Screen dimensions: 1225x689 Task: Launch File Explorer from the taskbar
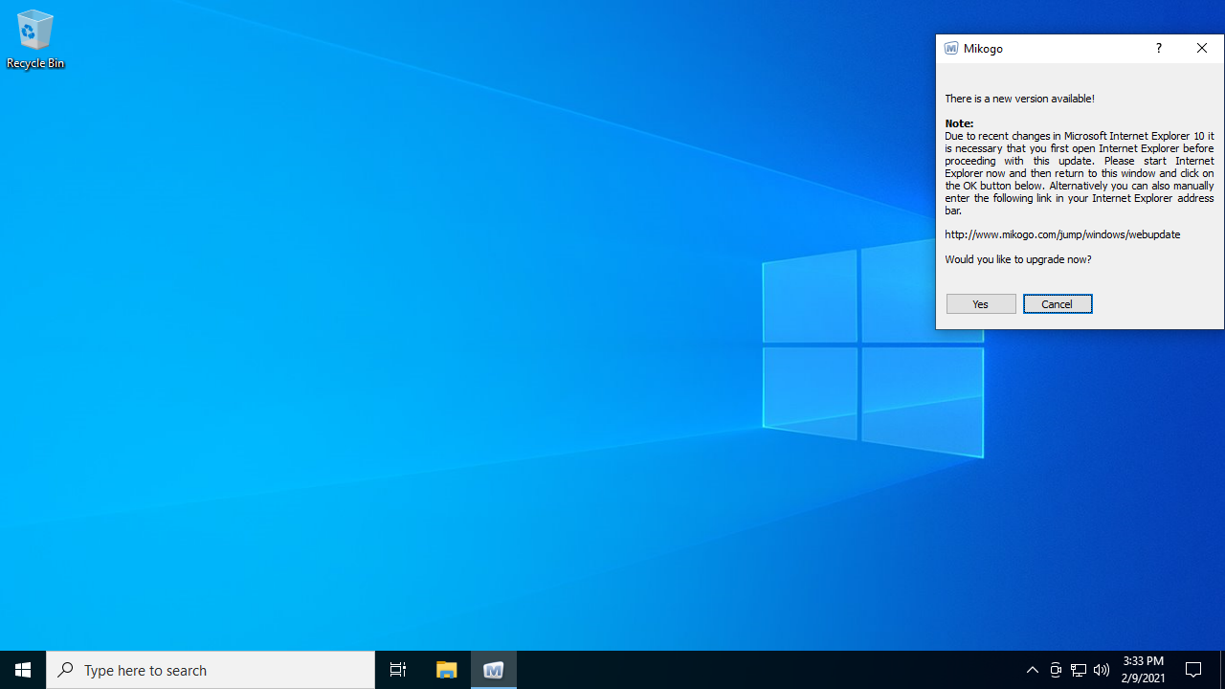(x=447, y=670)
